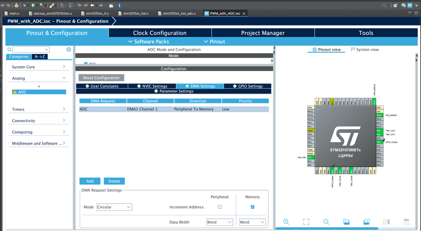Click the horizontal split layout icon
The image size is (421, 231).
pos(407,222)
